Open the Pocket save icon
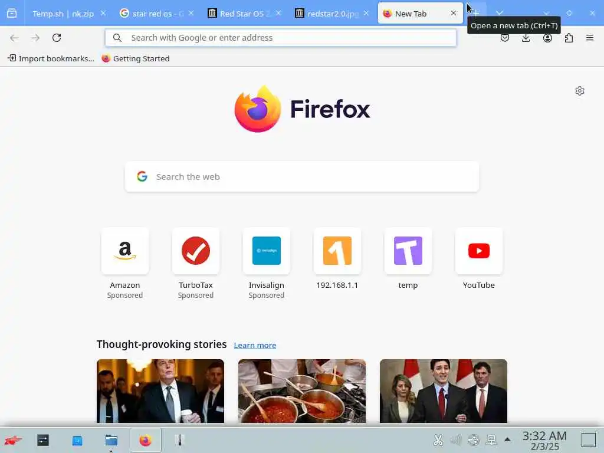Viewport: 604px width, 453px height. [x=505, y=38]
